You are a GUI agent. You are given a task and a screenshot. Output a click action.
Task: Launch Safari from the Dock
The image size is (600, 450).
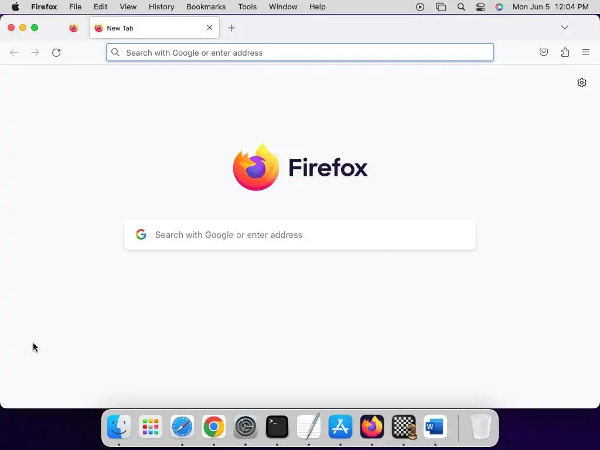point(182,427)
